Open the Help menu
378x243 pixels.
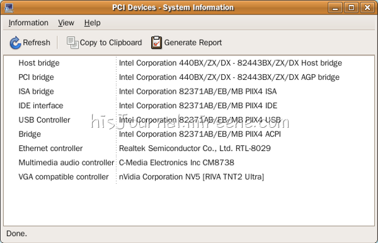tap(93, 23)
